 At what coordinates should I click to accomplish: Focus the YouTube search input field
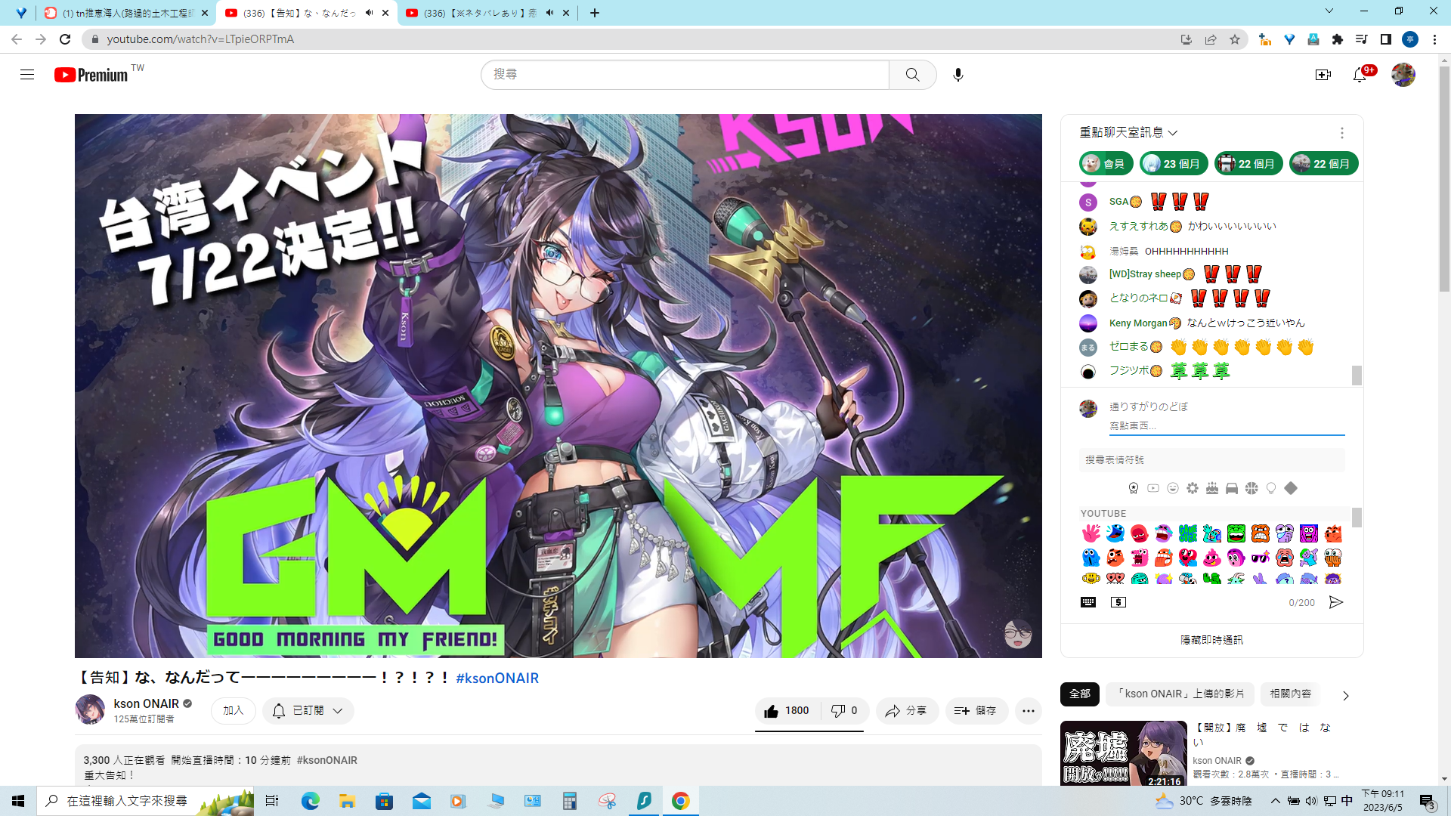coord(685,75)
